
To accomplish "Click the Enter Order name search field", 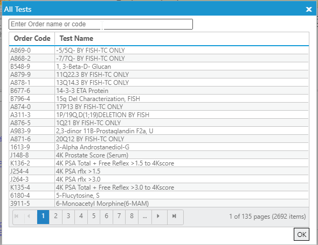I will point(101,24).
